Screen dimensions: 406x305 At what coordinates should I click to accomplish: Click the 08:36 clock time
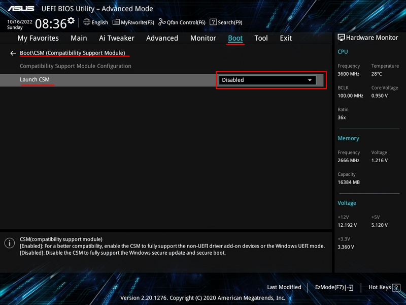tap(51, 23)
